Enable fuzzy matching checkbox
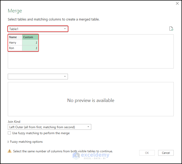The height and width of the screenshot is (164, 182). click(10, 133)
